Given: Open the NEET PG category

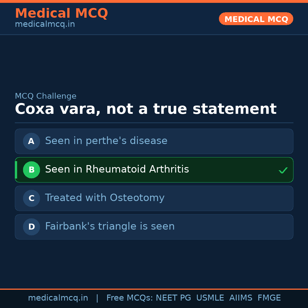Looking at the screenshot, I should click(x=173, y=297).
